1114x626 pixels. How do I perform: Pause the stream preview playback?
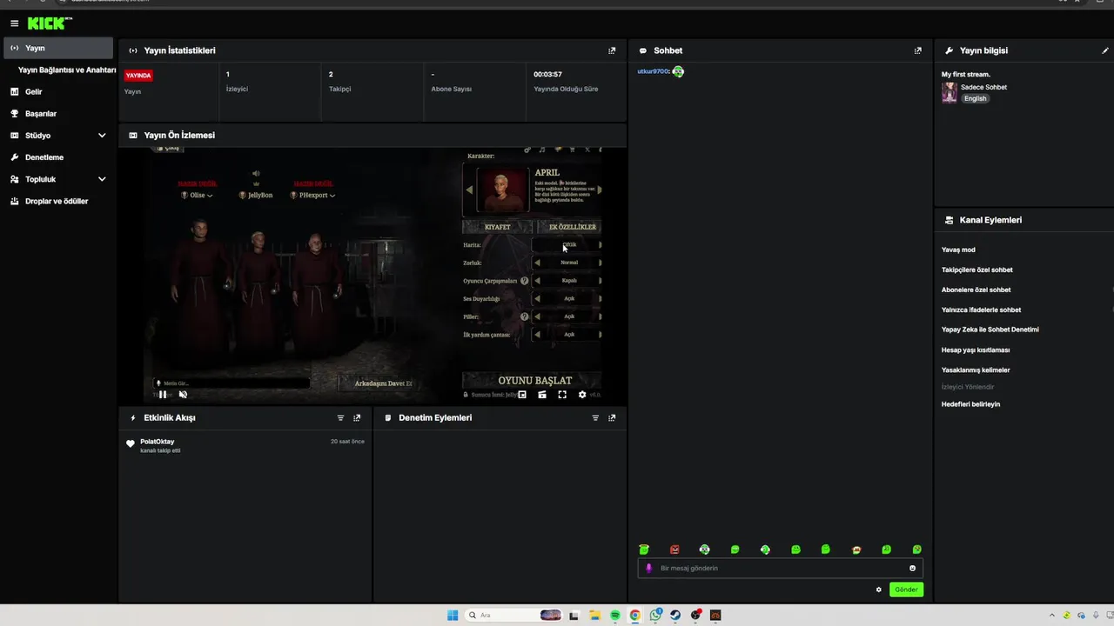(x=163, y=394)
